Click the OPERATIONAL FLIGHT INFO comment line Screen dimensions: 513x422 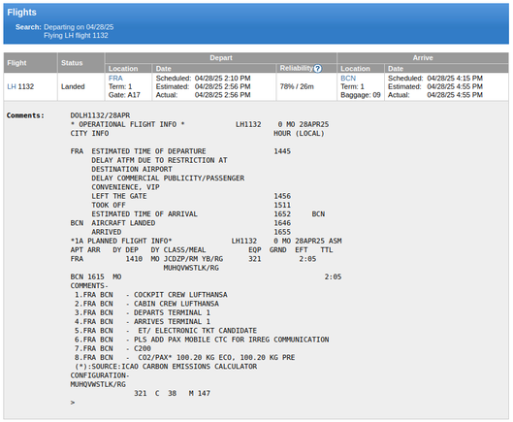click(x=128, y=124)
